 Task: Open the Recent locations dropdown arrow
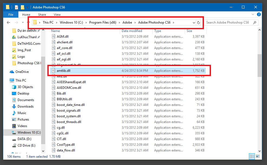tap(23, 22)
